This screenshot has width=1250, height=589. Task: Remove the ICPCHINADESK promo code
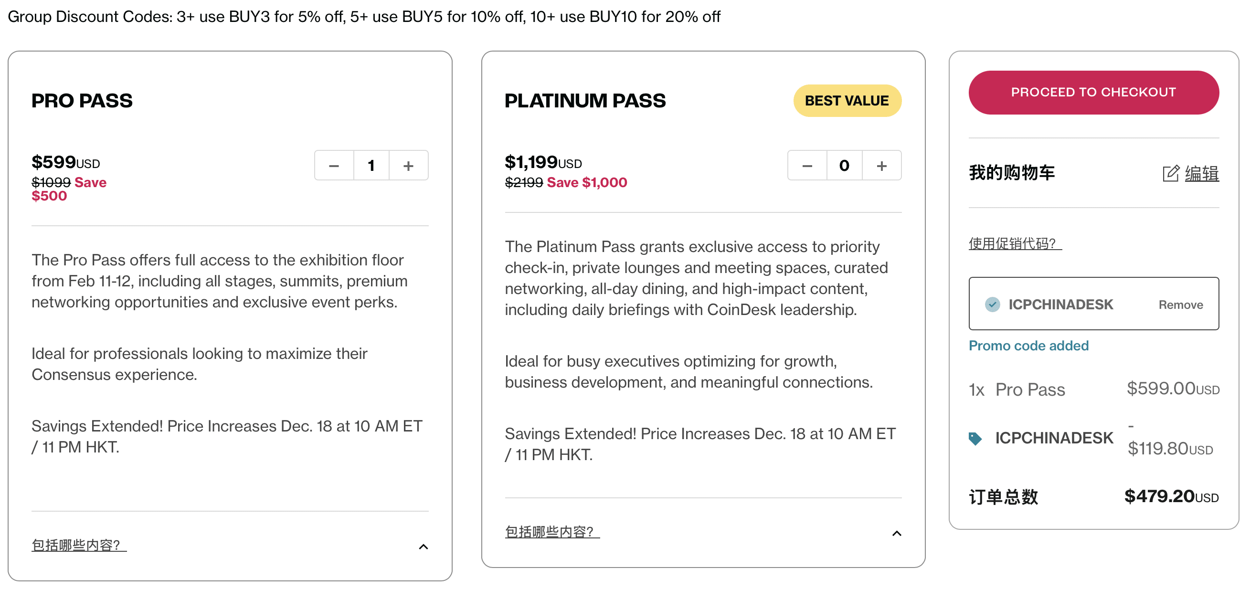1180,305
